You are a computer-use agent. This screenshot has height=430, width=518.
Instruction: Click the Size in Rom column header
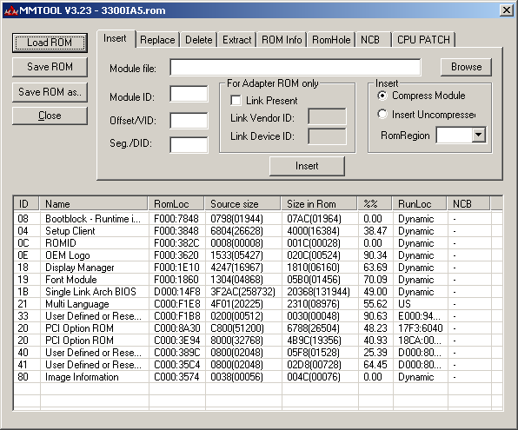click(319, 204)
